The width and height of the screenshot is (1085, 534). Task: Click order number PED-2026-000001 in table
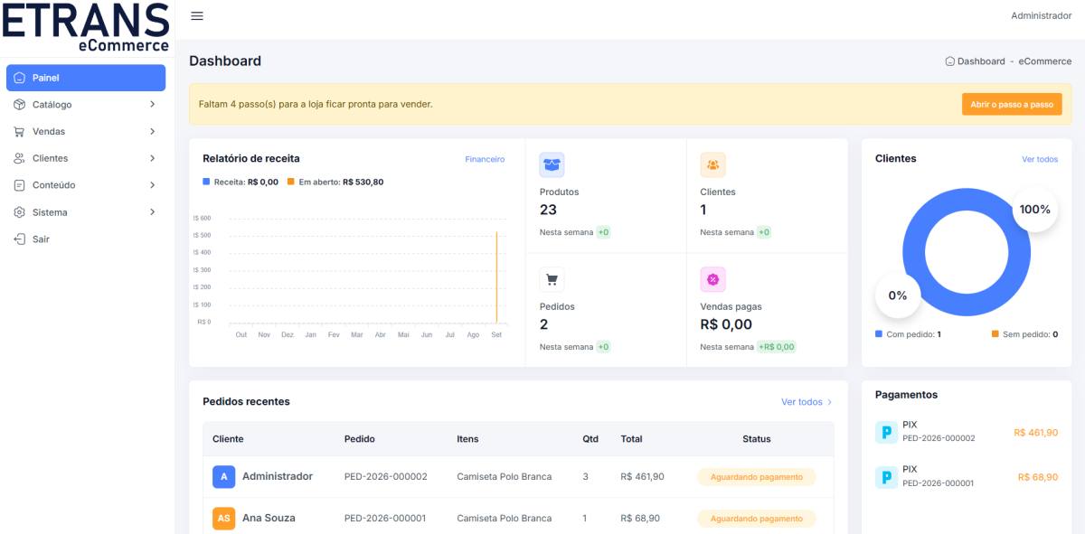(385, 519)
